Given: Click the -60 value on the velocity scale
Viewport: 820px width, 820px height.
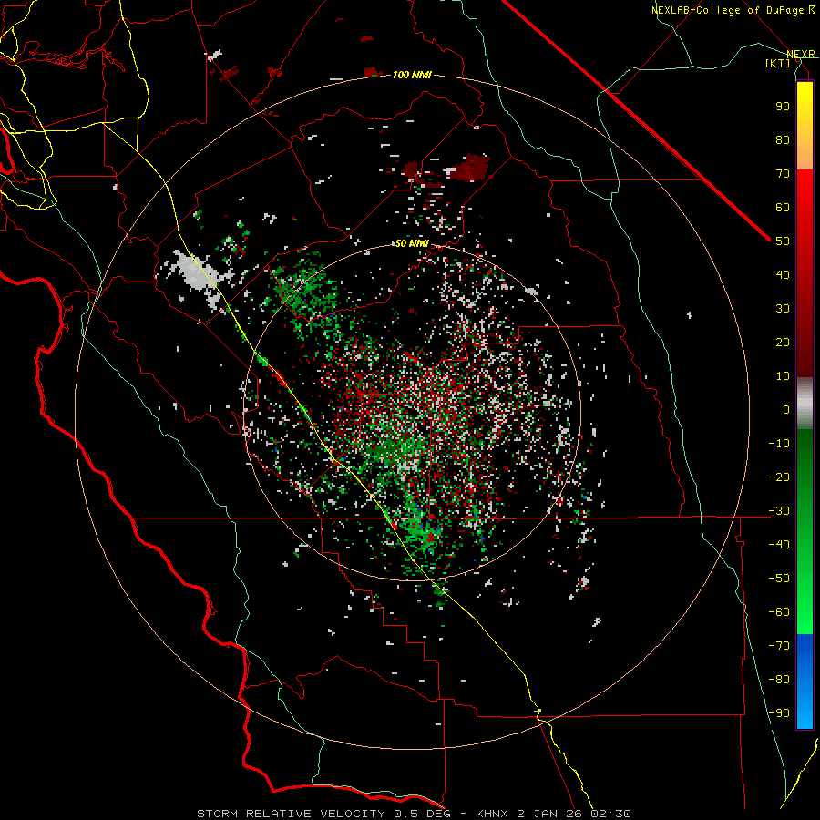Looking at the screenshot, I should click(779, 612).
